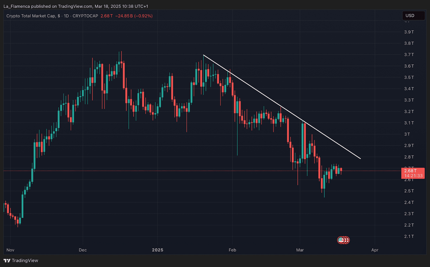The image size is (430, 267).
Task: Click the 3.1 T price axis label
Action: coord(409,123)
